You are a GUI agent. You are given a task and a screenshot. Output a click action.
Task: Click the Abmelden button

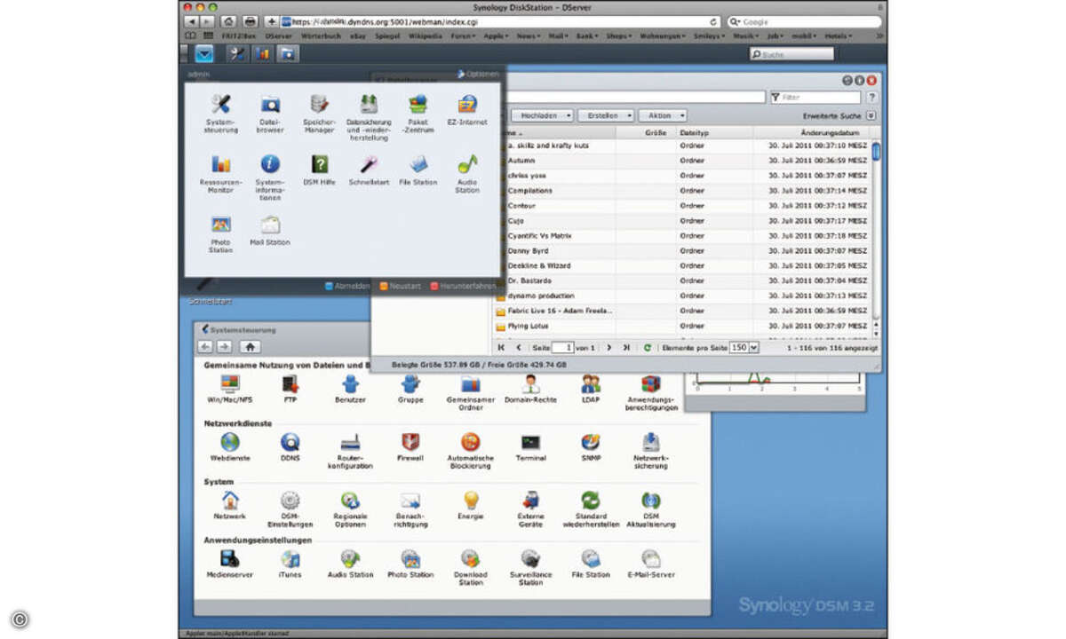pyautogui.click(x=347, y=286)
